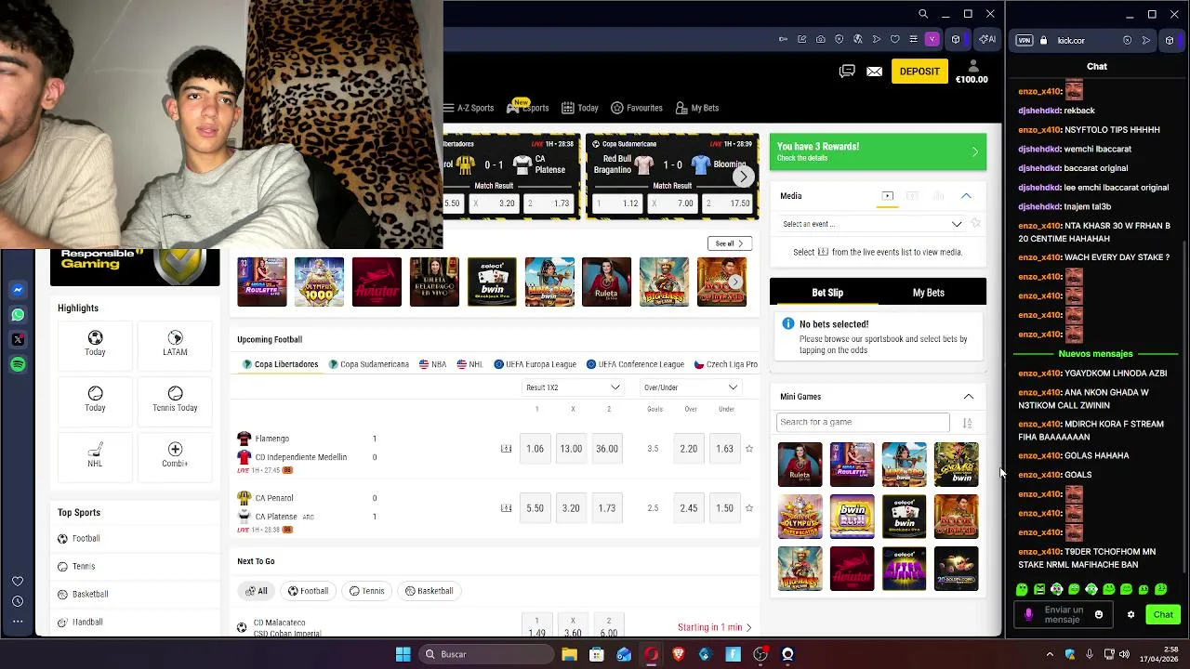Select the All filter under Next To Go

[257, 591]
